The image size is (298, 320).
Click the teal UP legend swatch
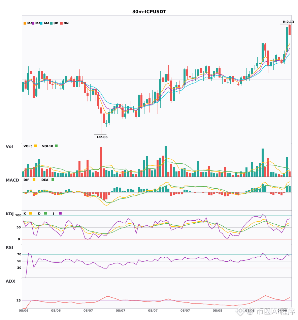51,23
